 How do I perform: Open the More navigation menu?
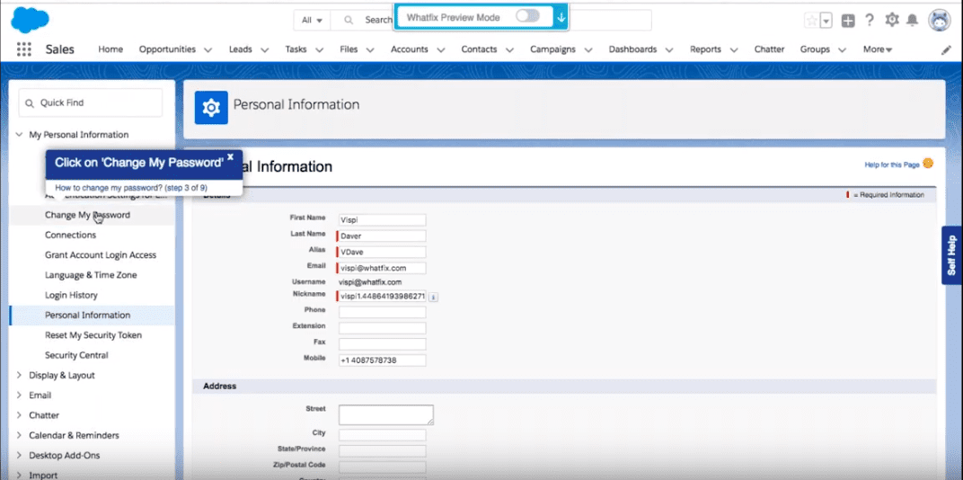(x=878, y=49)
